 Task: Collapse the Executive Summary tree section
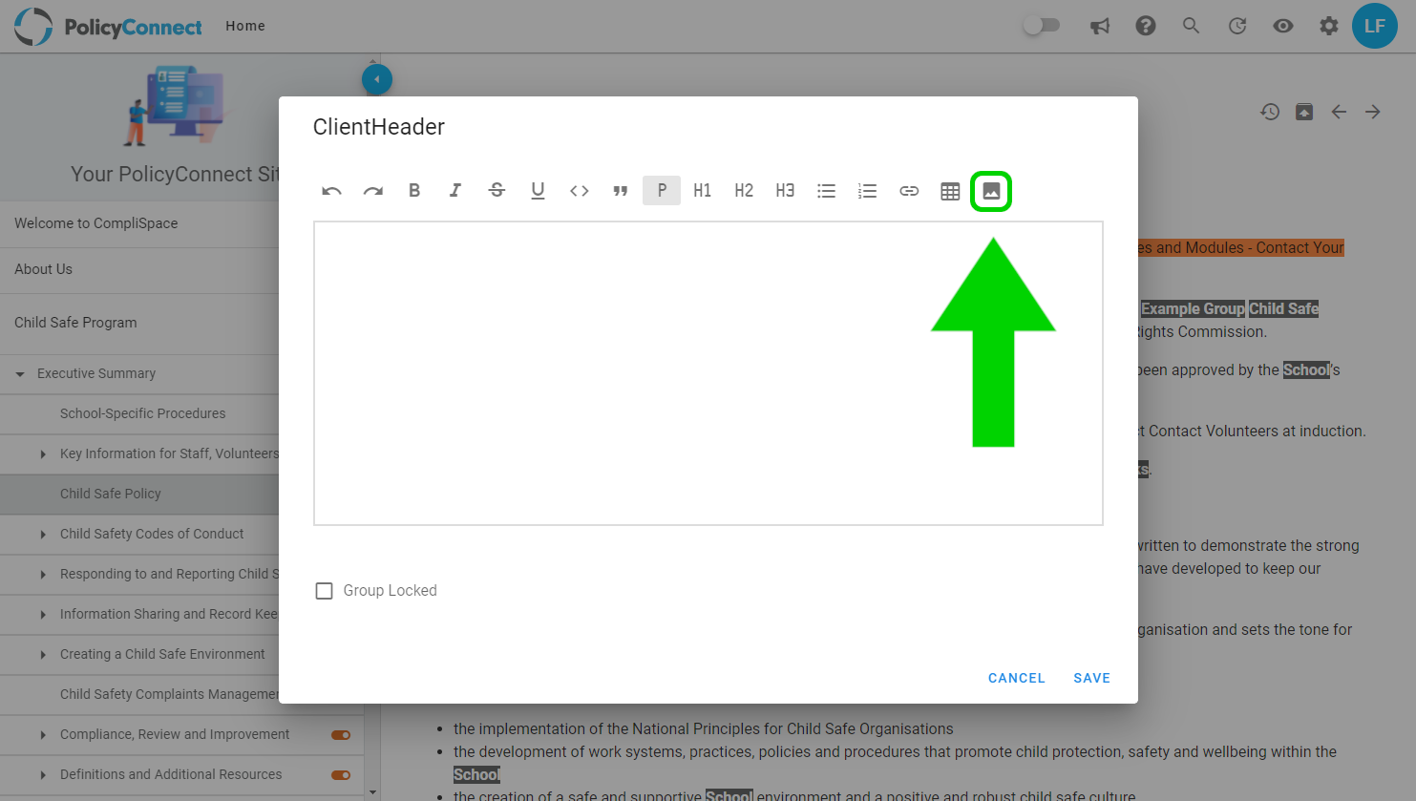tap(20, 374)
